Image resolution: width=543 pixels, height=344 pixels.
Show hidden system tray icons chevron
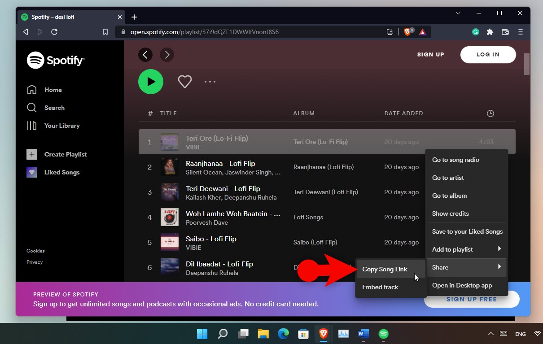click(x=491, y=334)
